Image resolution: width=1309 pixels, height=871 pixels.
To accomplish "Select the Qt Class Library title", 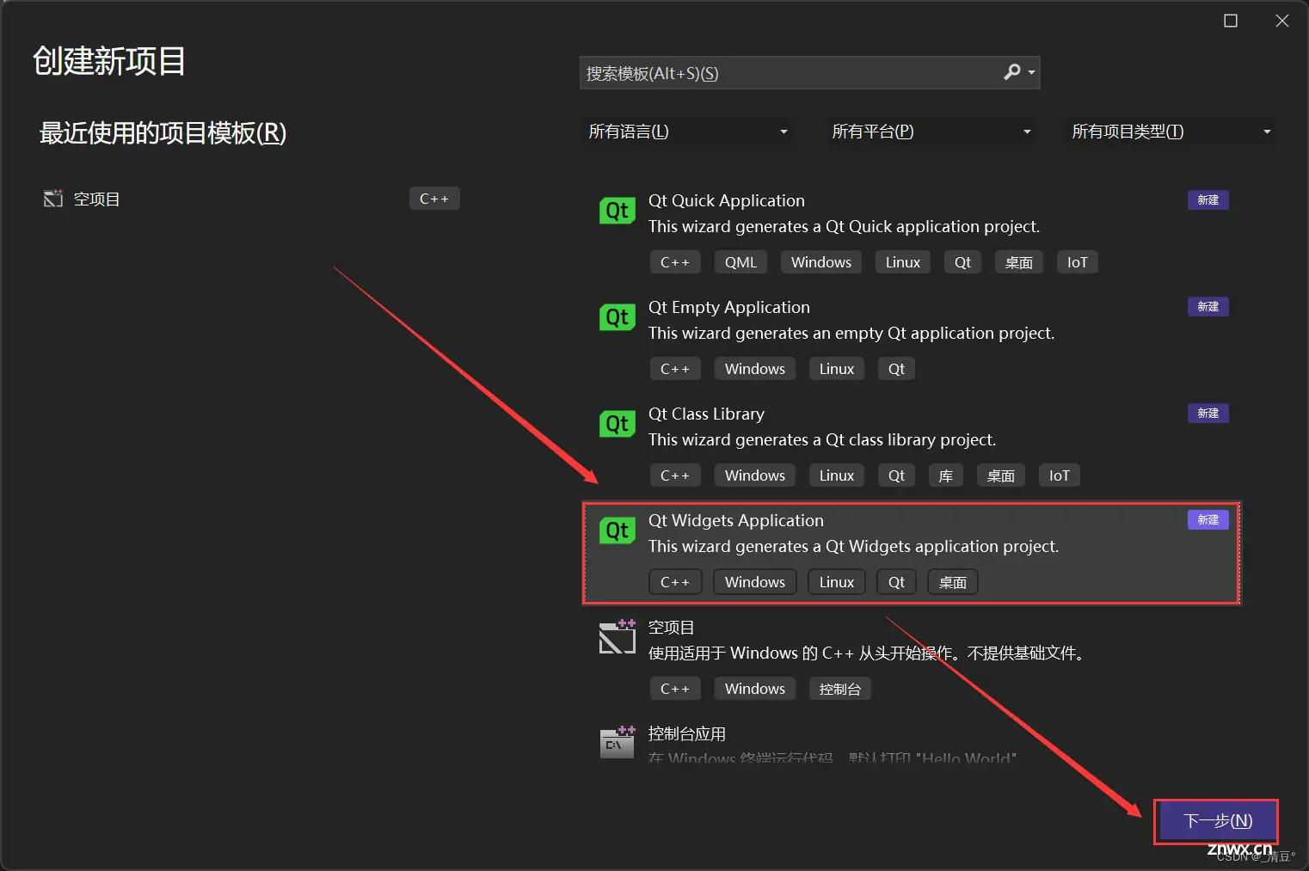I will pyautogui.click(x=706, y=414).
